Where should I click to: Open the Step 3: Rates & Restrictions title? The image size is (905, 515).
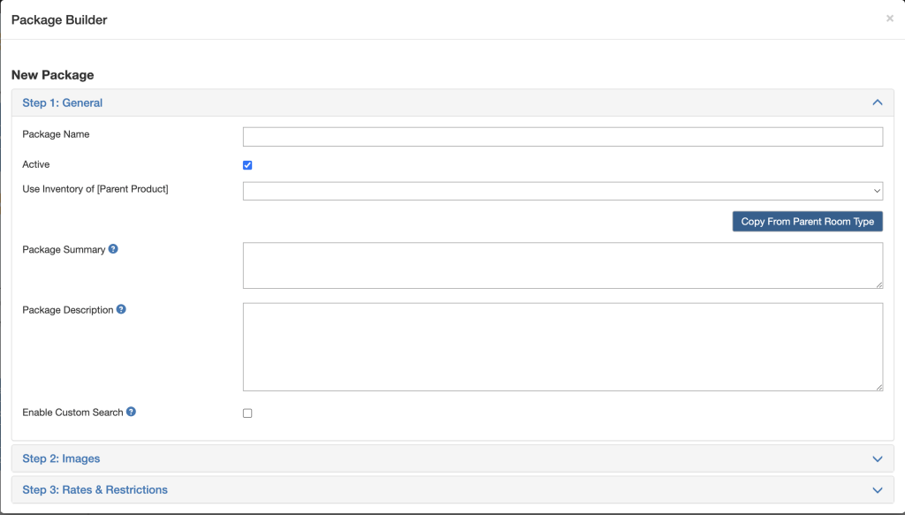tap(95, 489)
